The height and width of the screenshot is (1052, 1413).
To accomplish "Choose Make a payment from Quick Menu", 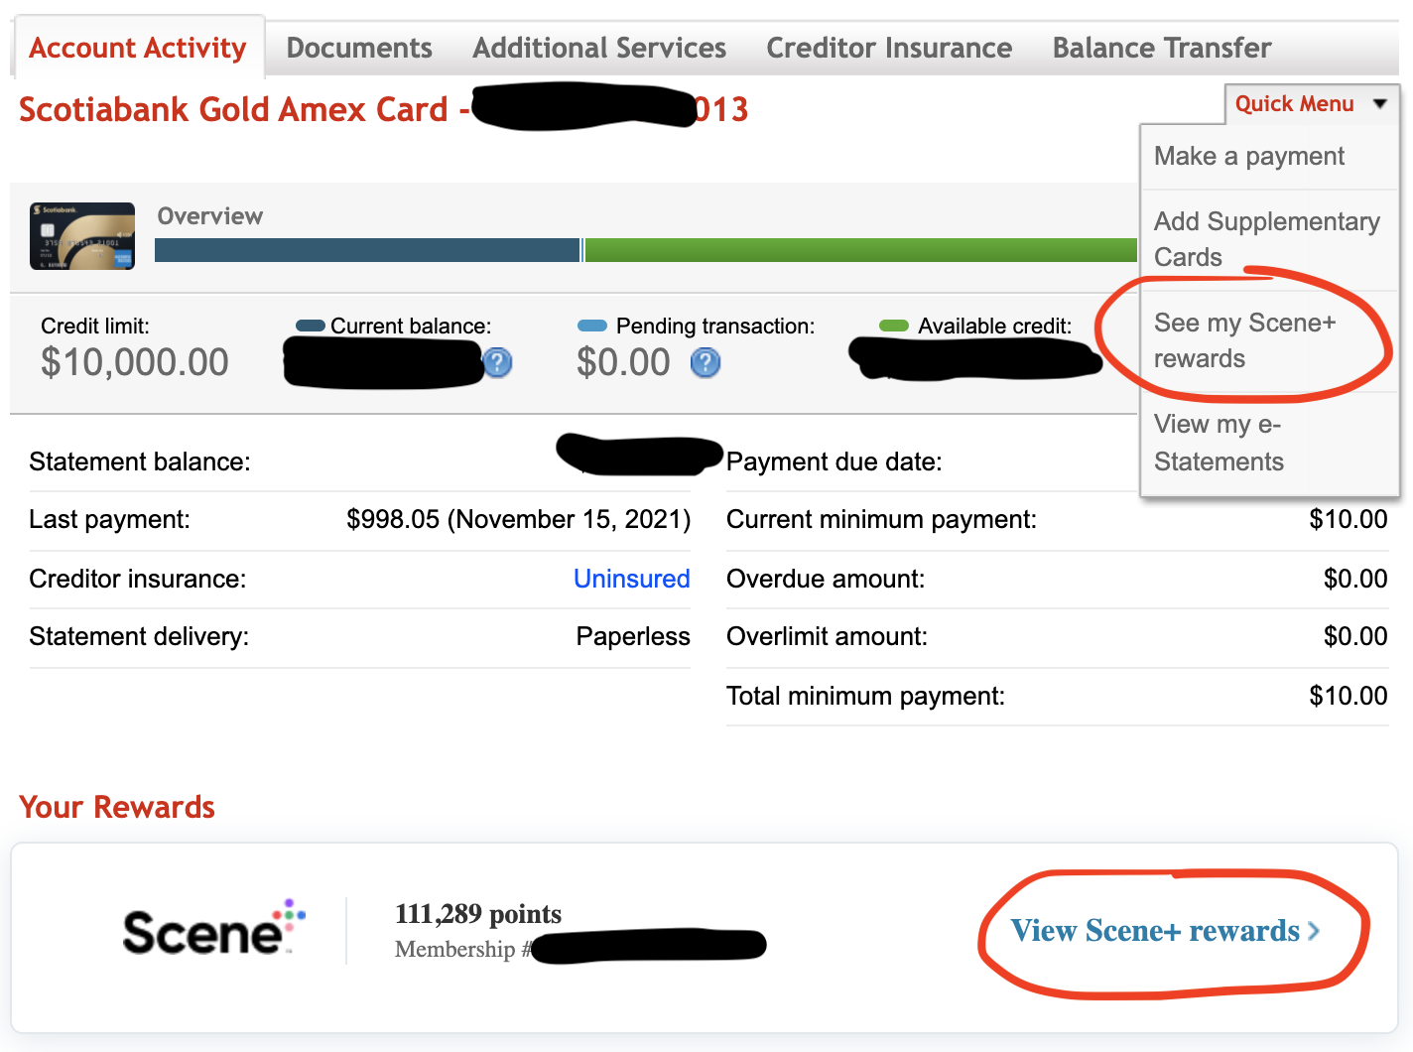I will point(1249,157).
